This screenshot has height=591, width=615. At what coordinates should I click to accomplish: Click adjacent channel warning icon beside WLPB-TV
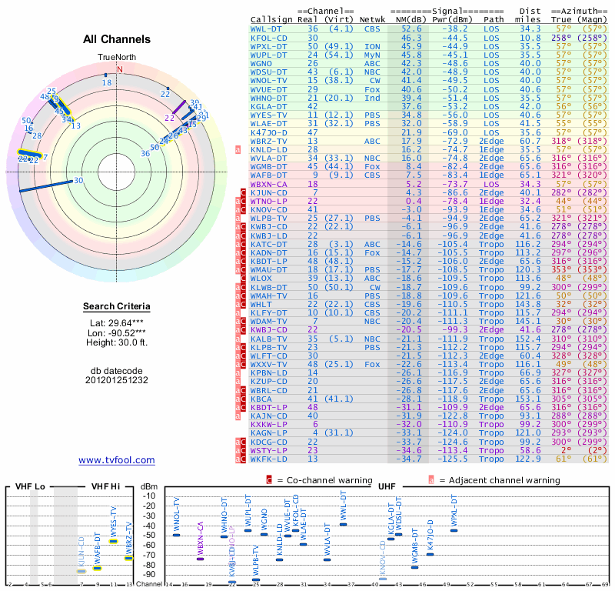click(238, 218)
